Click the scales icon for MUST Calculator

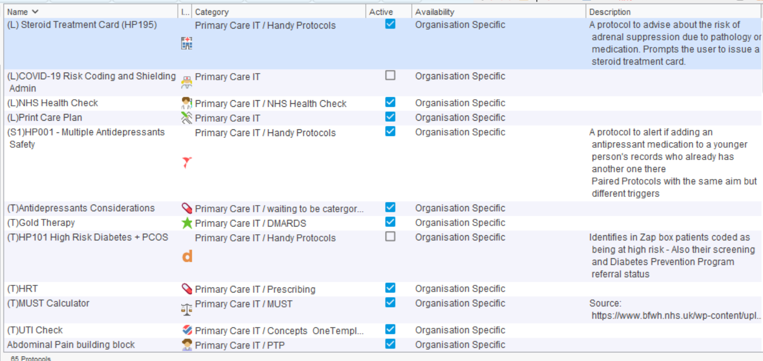pyautogui.click(x=187, y=309)
